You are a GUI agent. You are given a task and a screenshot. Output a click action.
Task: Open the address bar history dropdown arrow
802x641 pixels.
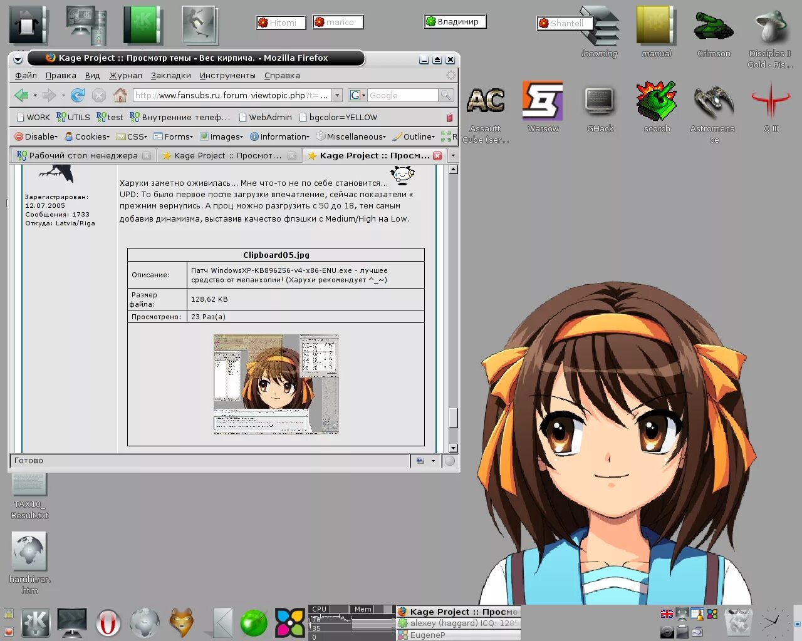pos(337,95)
